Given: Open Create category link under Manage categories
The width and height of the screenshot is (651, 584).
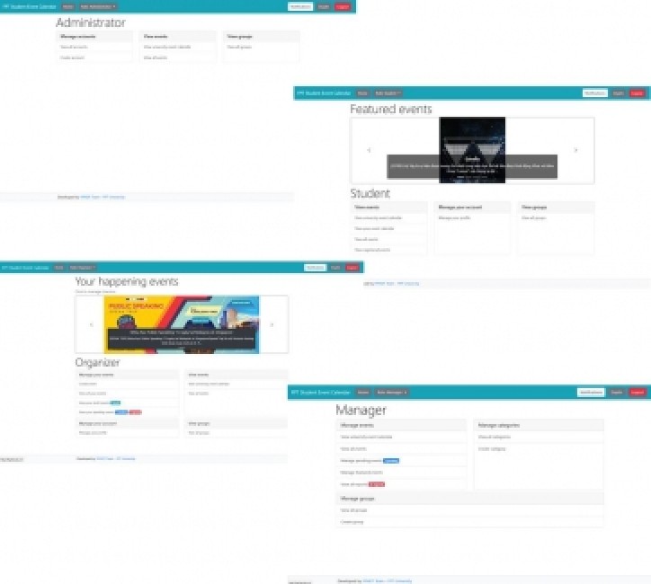Looking at the screenshot, I should (492, 449).
